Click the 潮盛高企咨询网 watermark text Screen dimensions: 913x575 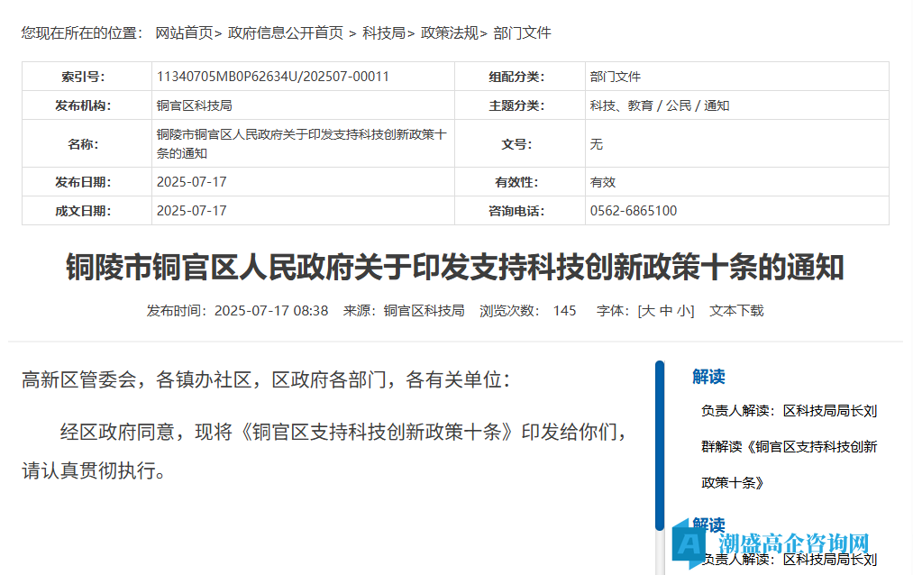(794, 543)
